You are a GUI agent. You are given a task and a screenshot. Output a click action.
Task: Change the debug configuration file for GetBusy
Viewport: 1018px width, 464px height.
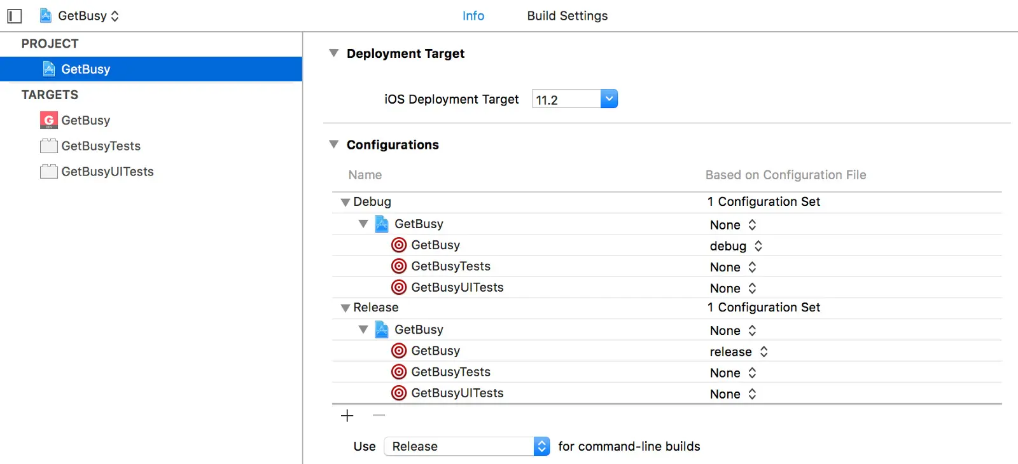click(x=736, y=246)
